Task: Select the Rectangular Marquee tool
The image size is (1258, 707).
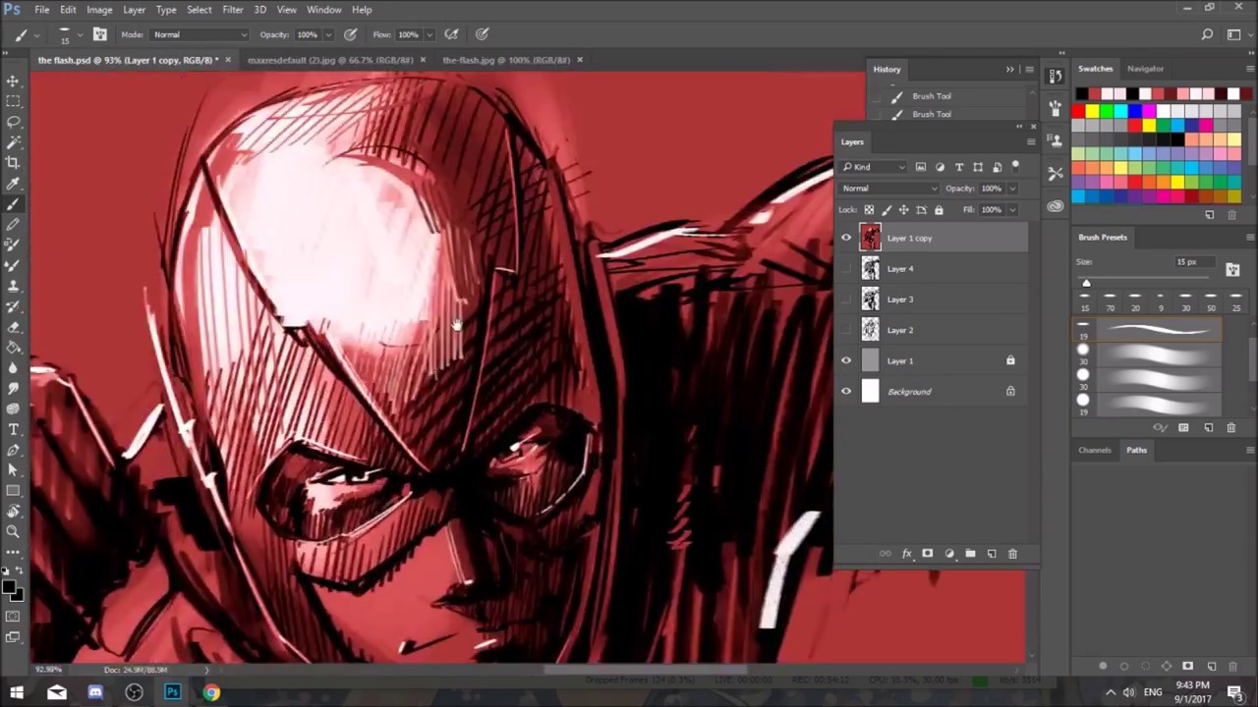Action: click(14, 101)
